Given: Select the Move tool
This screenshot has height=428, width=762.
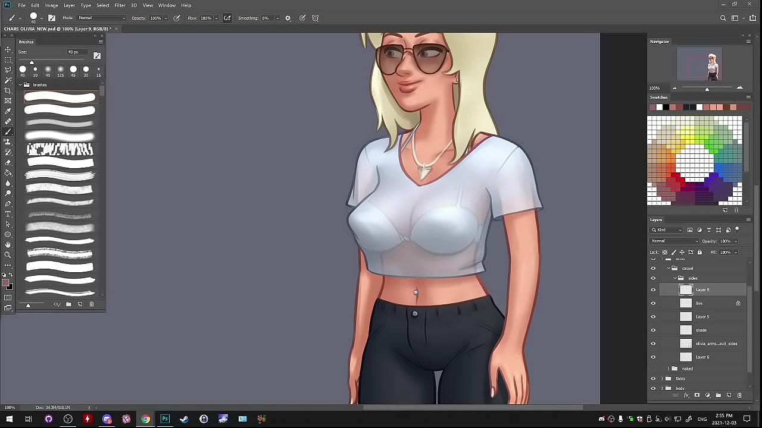Looking at the screenshot, I should click(x=8, y=50).
